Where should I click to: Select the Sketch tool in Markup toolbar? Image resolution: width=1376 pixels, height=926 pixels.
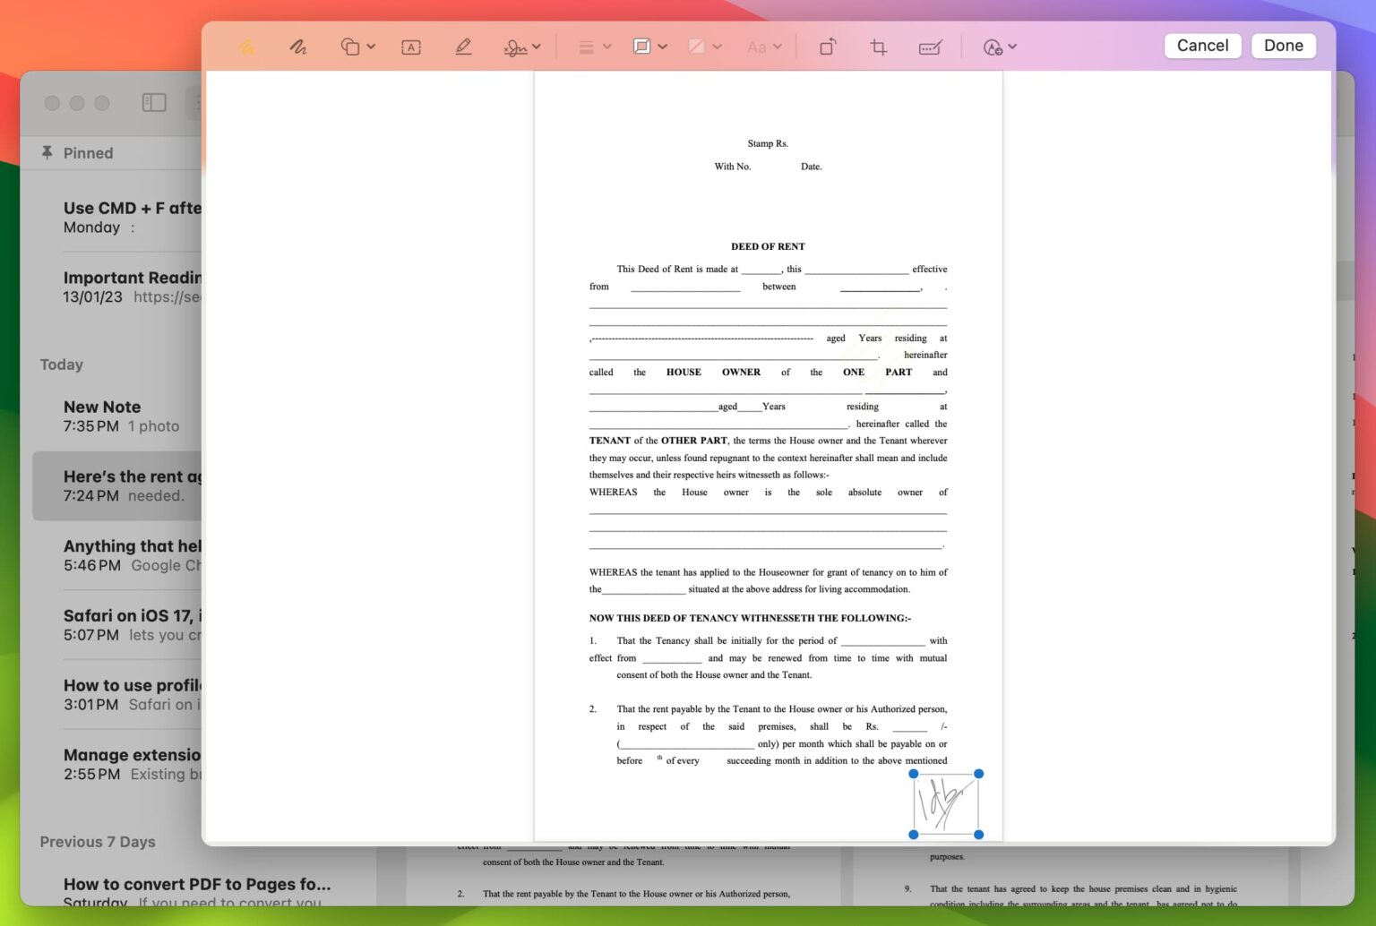(x=246, y=47)
